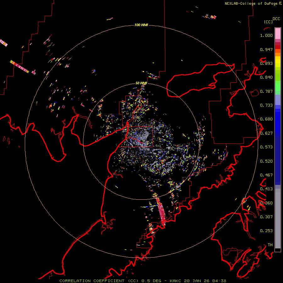Click the 20 JAN 26 date in the caption
The image size is (283, 283).
click(x=197, y=281)
